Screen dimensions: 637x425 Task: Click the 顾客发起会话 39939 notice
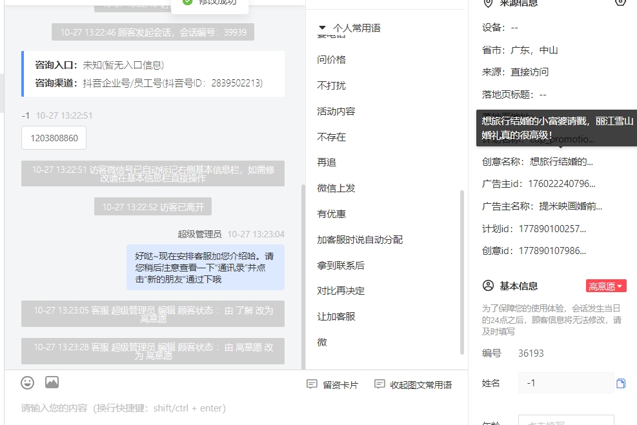click(x=153, y=32)
